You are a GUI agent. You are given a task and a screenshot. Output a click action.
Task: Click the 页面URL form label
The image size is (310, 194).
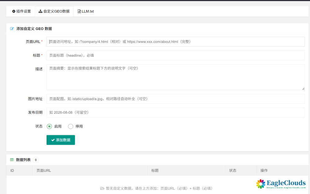pyautogui.click(x=33, y=42)
